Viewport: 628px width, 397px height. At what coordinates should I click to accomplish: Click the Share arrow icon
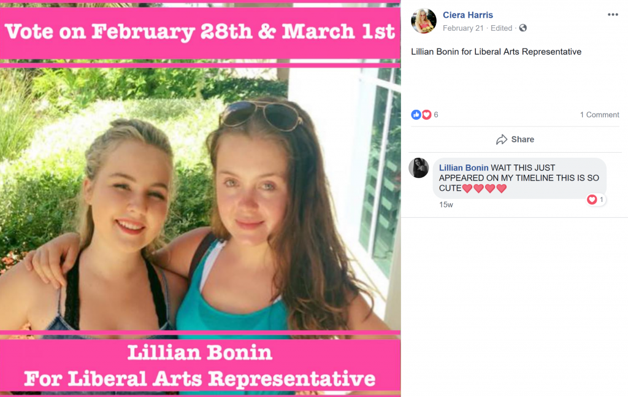point(502,139)
